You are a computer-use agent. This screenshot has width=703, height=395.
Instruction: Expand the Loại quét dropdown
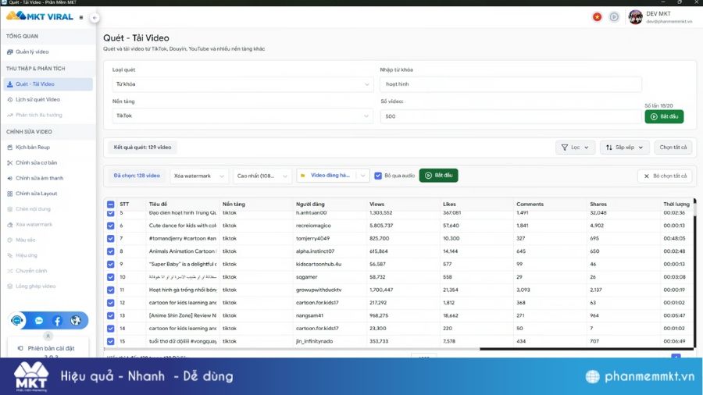click(243, 84)
